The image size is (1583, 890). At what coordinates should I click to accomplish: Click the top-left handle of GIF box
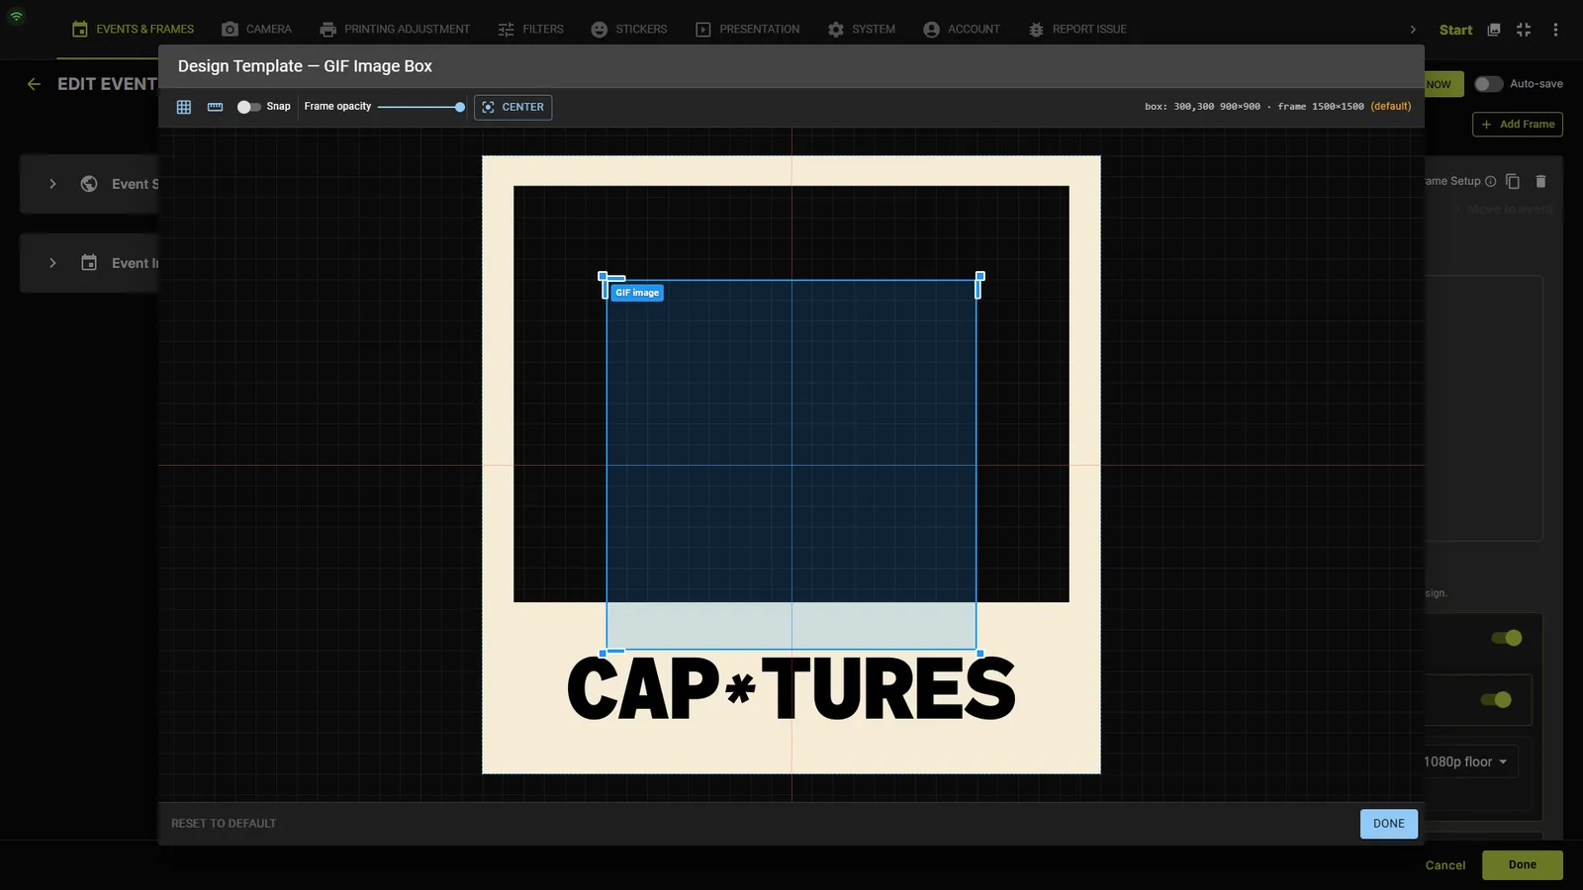[x=603, y=276]
